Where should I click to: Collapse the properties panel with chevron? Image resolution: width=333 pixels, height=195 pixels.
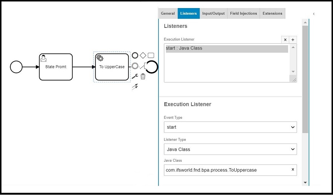click(314, 14)
